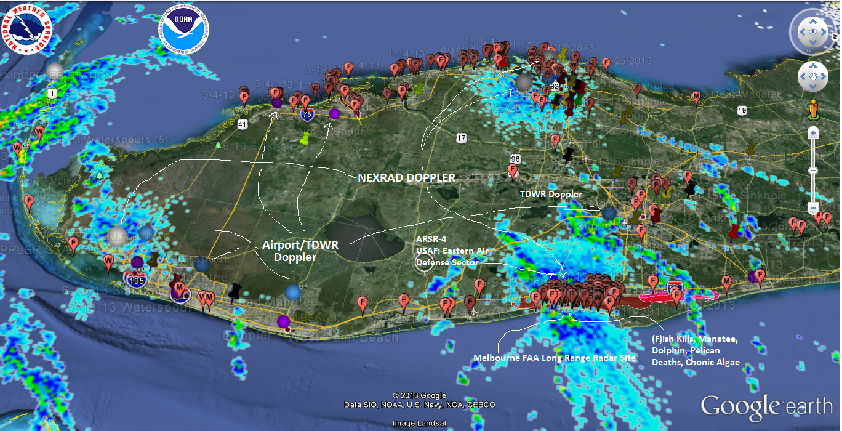Click the eye icon in Look control
Screen dimensions: 842x431
point(812,31)
